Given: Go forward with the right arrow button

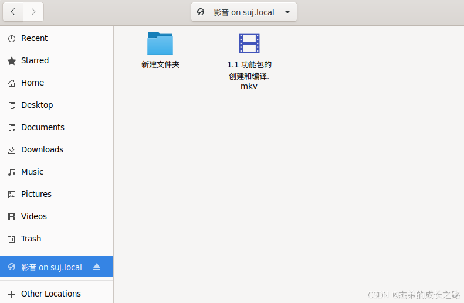Looking at the screenshot, I should 33,12.
